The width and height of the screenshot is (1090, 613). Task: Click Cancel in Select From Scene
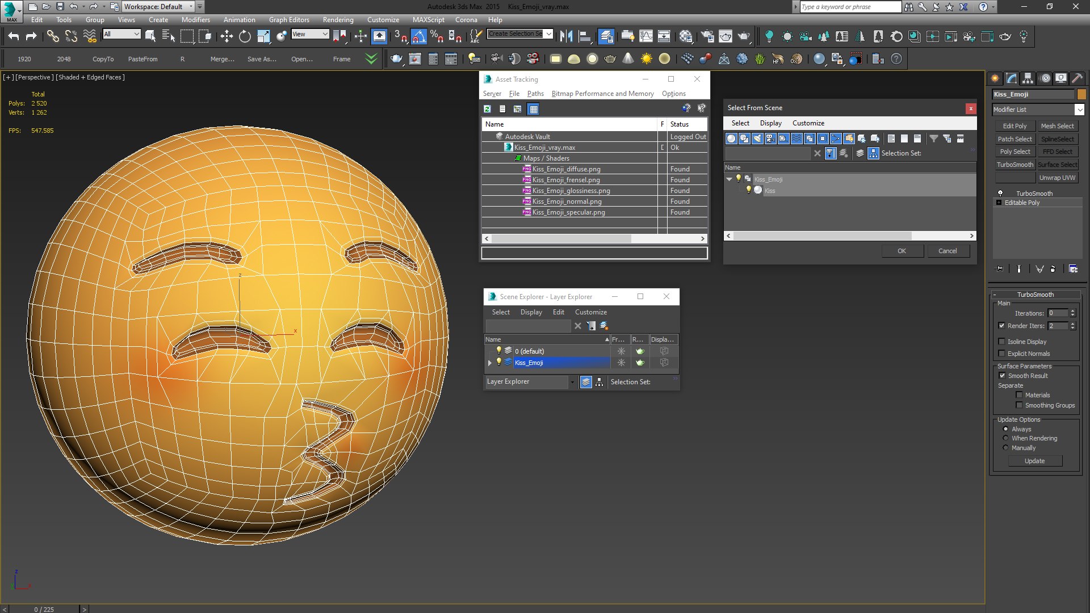(948, 251)
